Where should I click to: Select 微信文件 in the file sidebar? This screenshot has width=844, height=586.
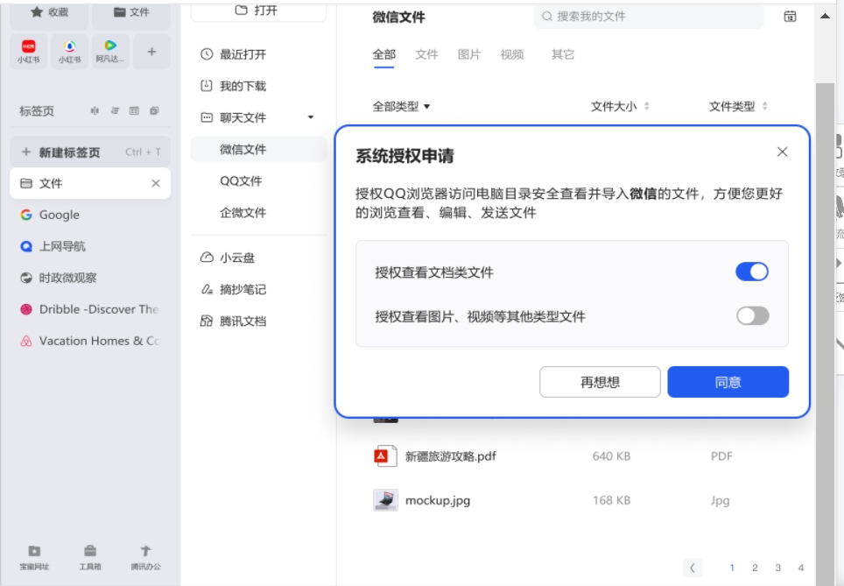click(258, 149)
